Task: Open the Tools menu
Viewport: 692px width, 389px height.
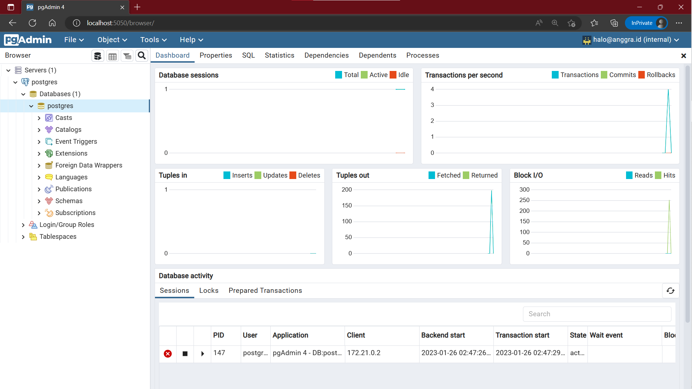Action: (153, 40)
